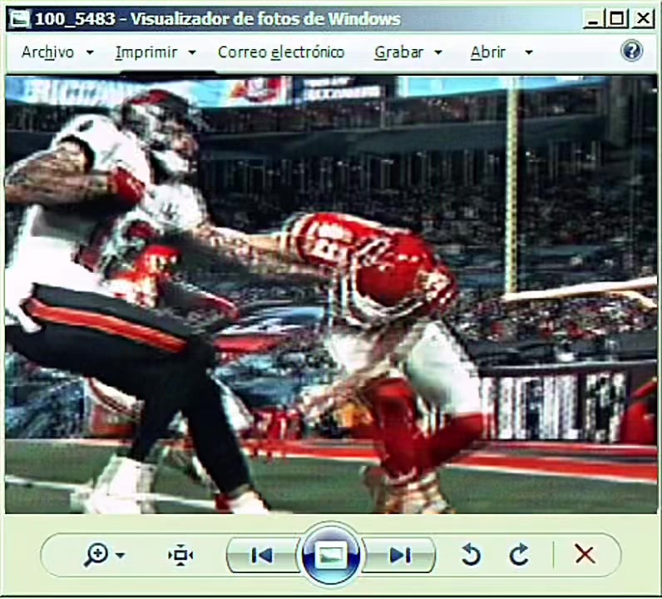Viewport: 662px width, 599px height.
Task: Expand the Abrir dropdown arrow
Action: point(529,52)
